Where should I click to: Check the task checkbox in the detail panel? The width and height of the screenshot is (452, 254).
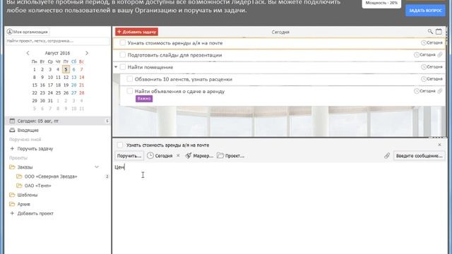point(120,145)
